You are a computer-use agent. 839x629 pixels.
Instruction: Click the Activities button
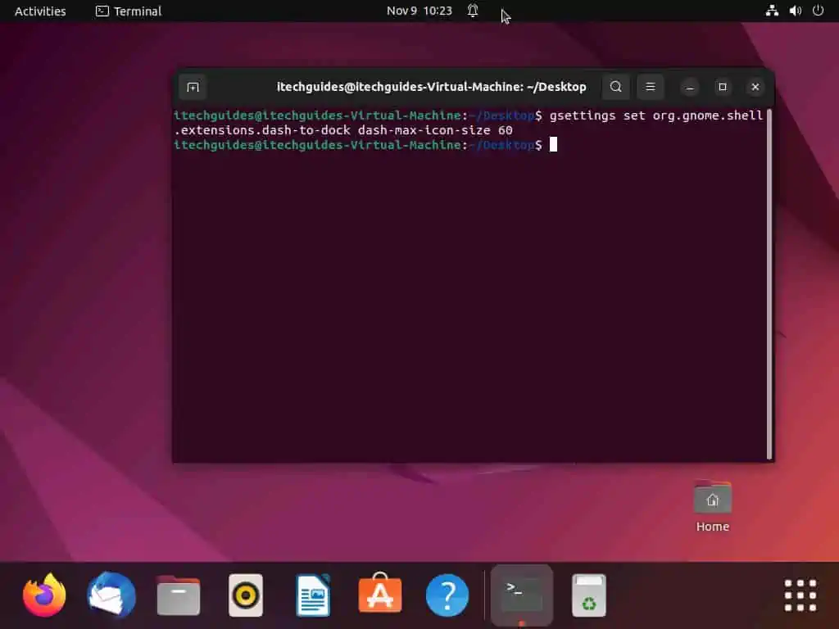40,11
